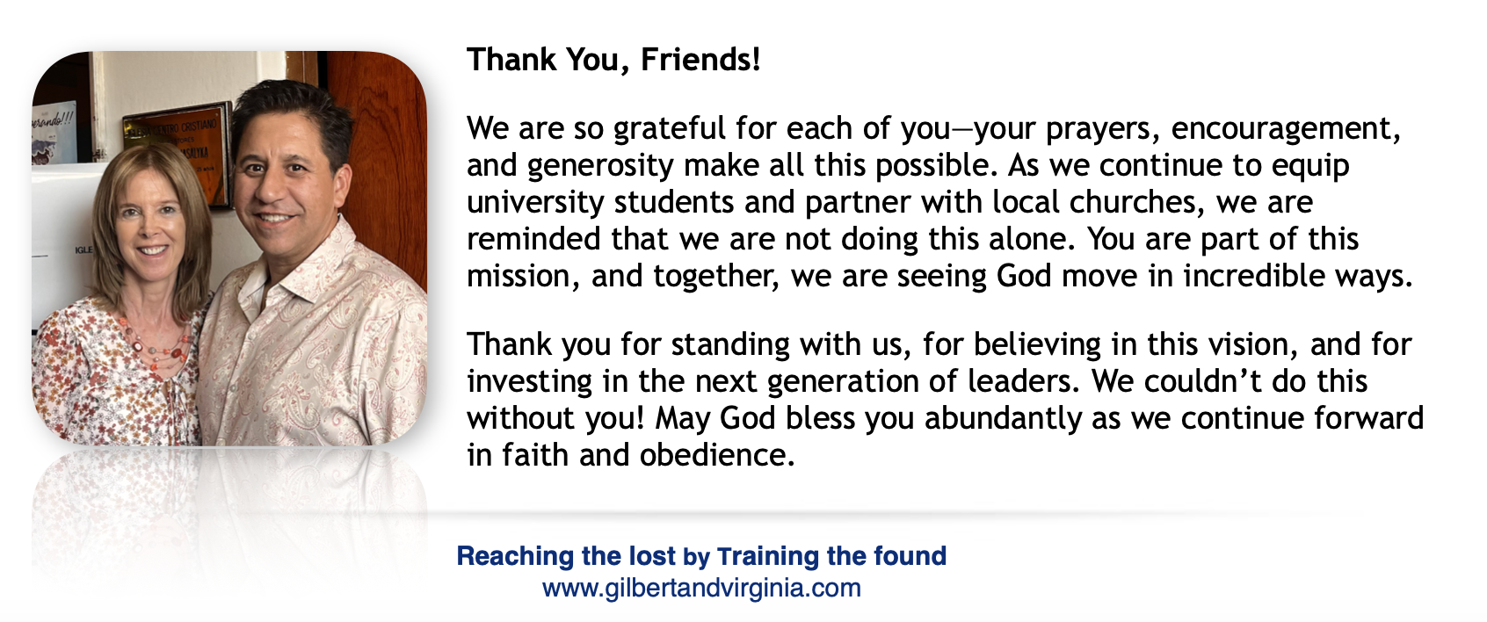Click the paragraph starting 'Thank you for standing'
The width and height of the screenshot is (1487, 622).
[945, 400]
